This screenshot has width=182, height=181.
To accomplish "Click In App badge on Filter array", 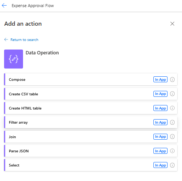I will [x=160, y=122].
